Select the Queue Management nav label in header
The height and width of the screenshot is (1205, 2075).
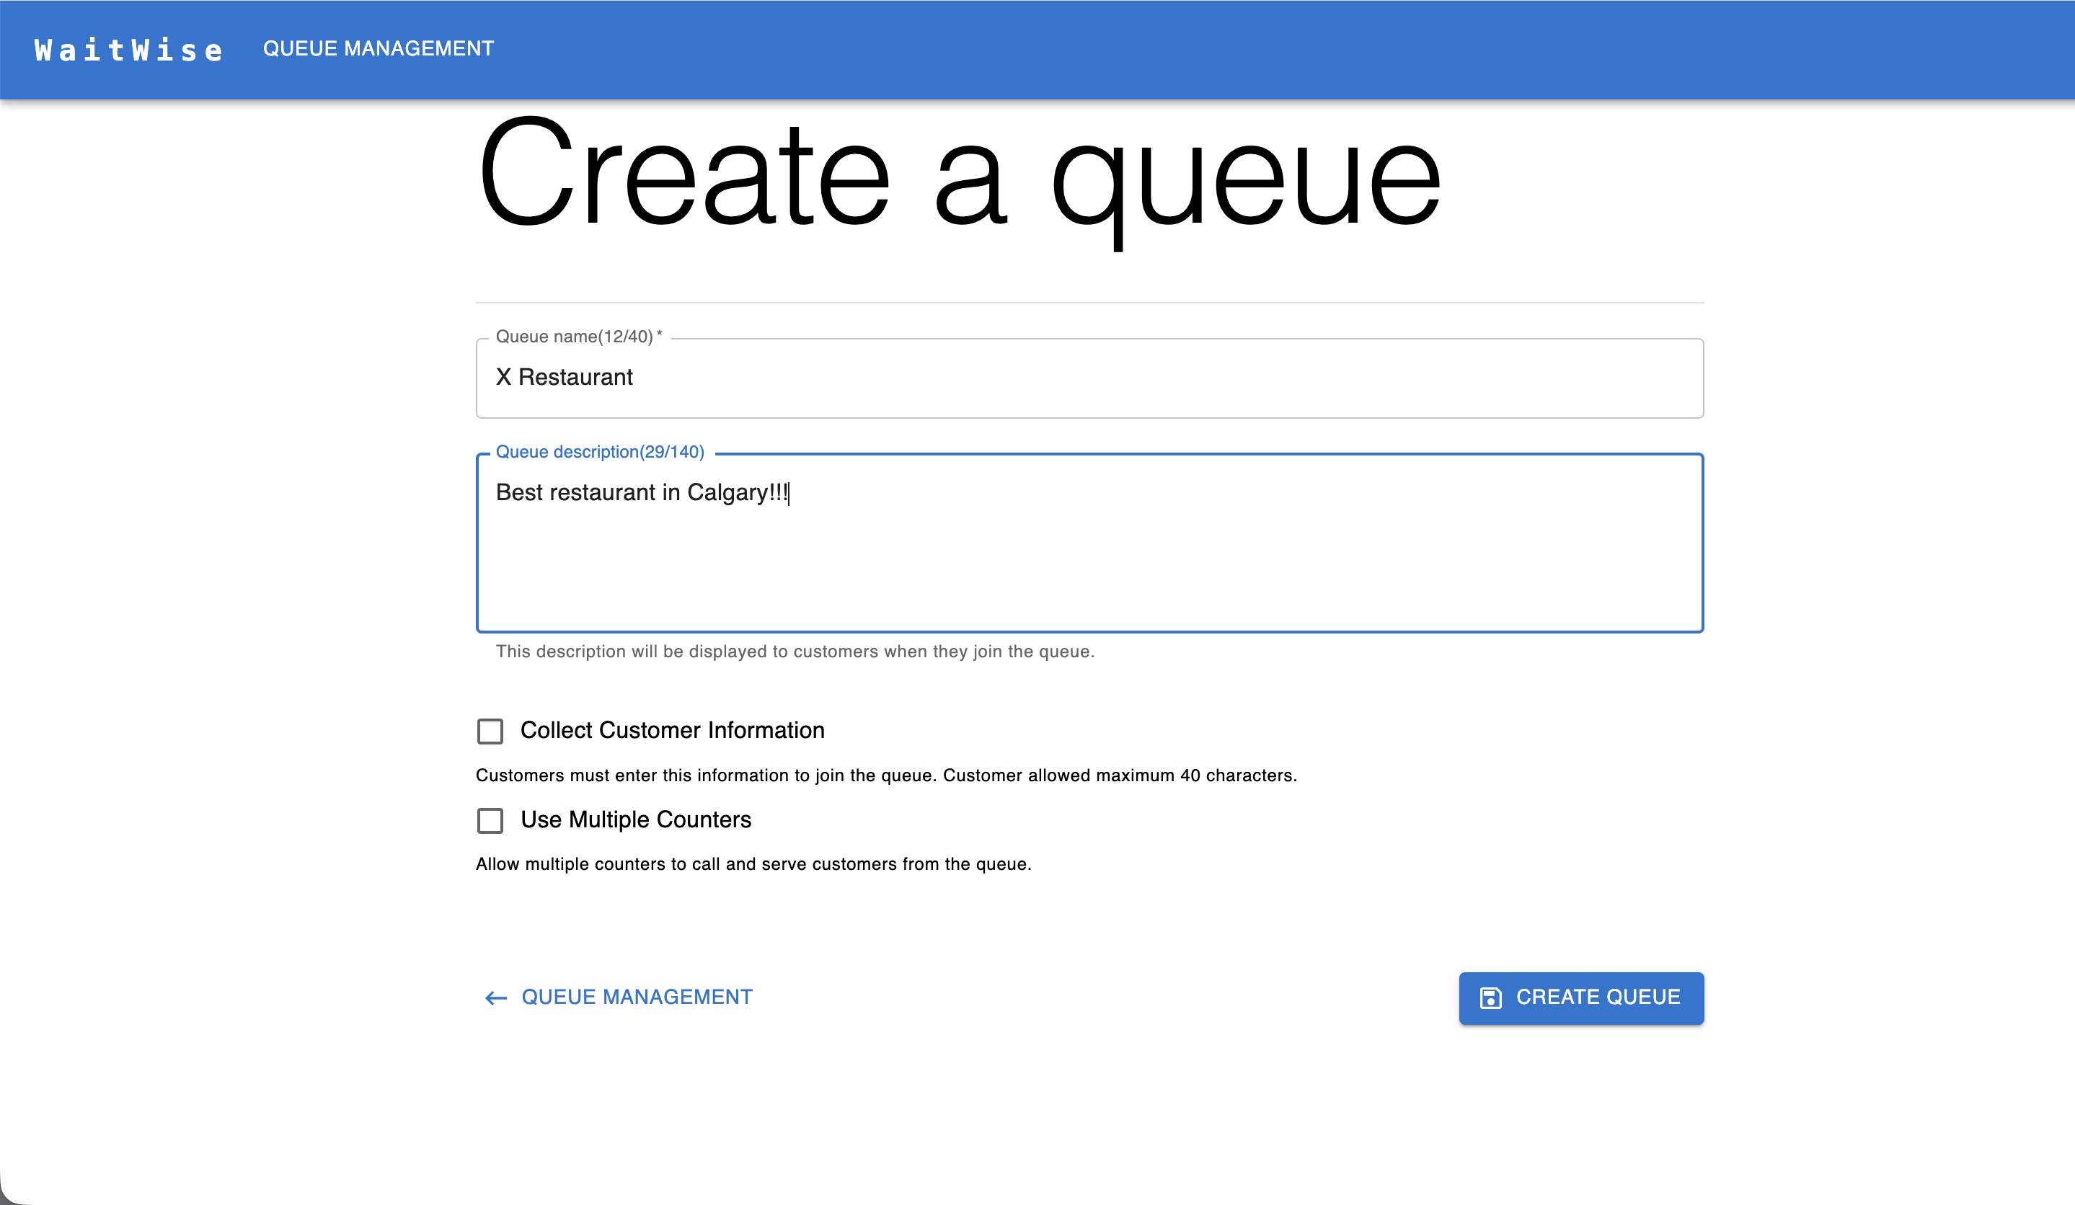378,48
